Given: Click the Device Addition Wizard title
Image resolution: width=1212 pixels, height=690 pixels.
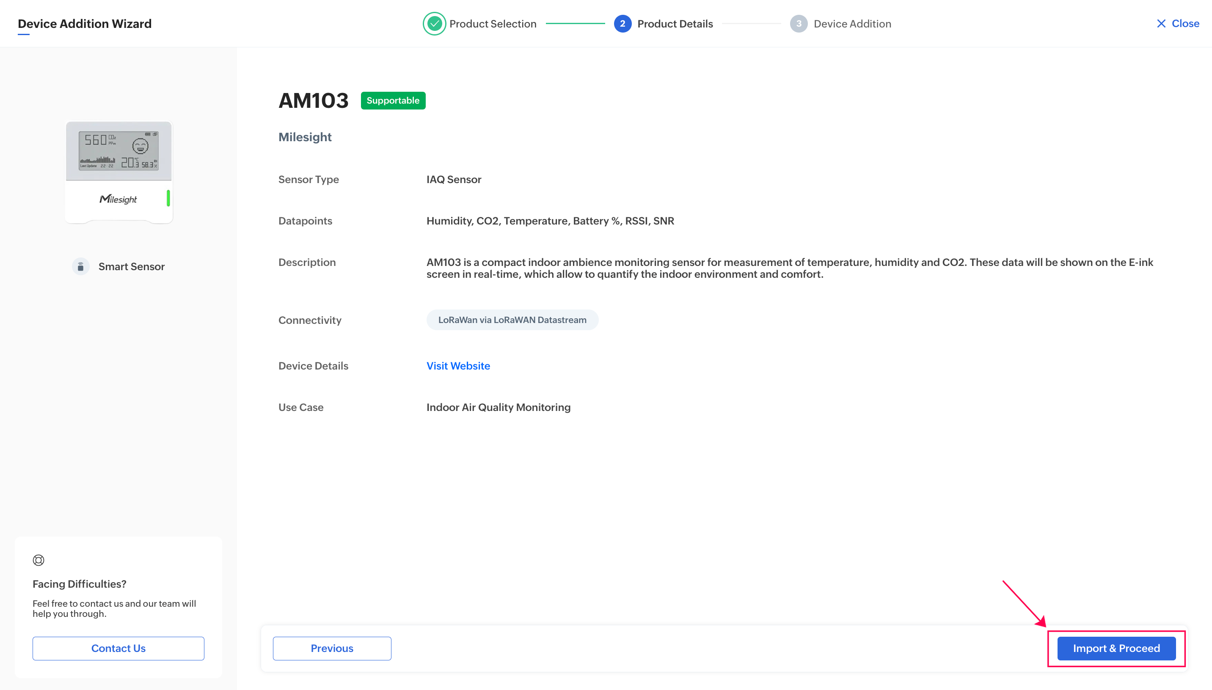Looking at the screenshot, I should pyautogui.click(x=84, y=24).
